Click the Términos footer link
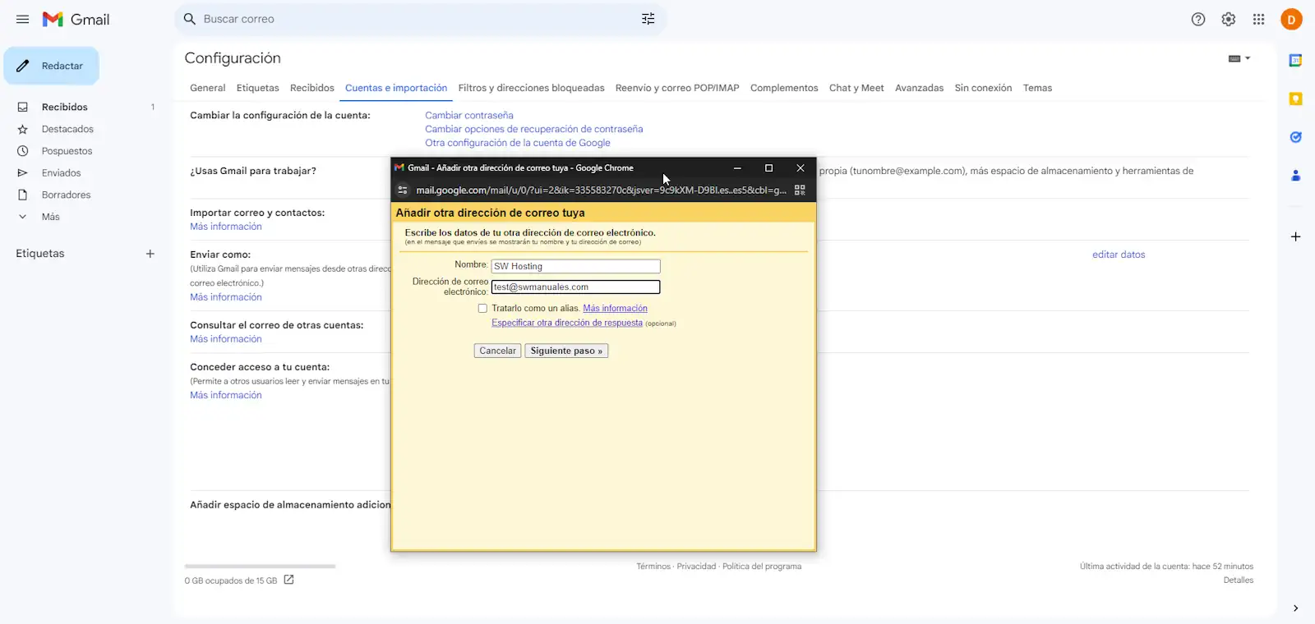The image size is (1315, 624). (x=653, y=567)
